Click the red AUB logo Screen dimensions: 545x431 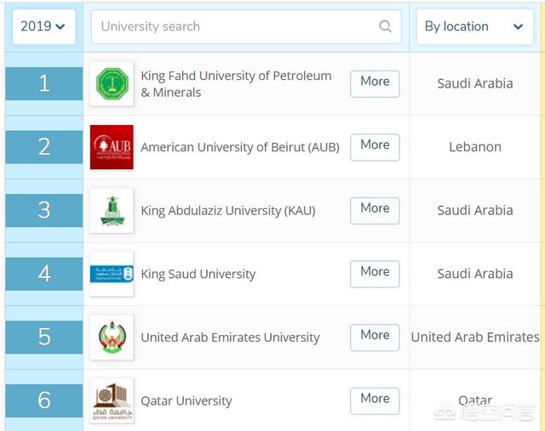(x=112, y=147)
